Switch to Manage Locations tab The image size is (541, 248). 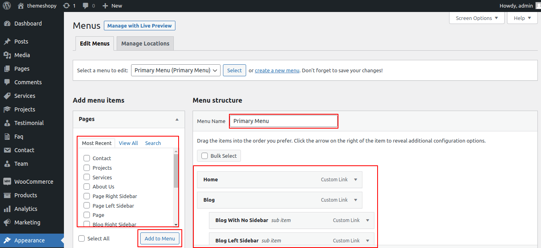click(145, 44)
